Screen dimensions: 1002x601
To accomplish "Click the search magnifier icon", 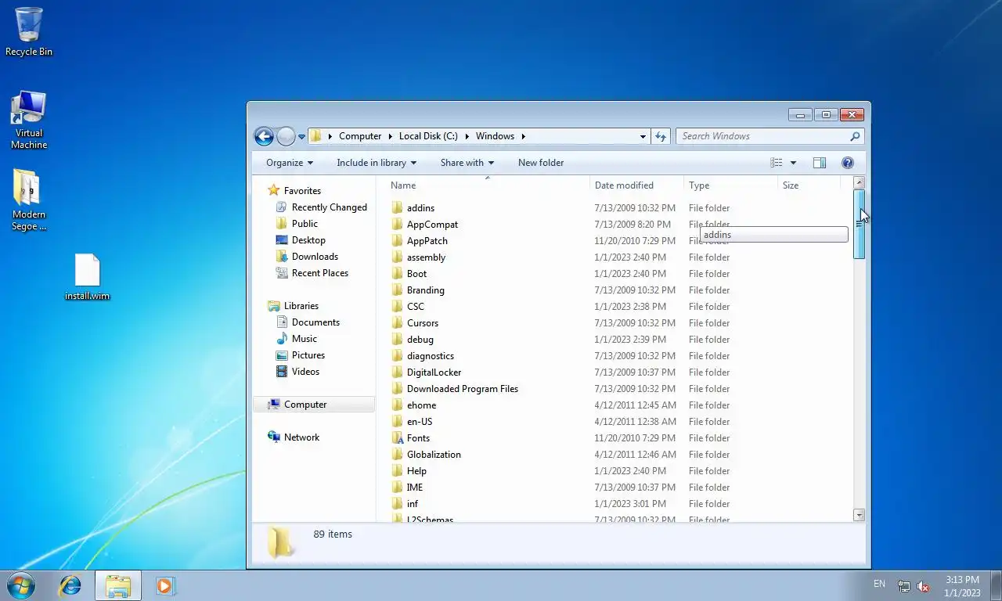I will click(855, 136).
